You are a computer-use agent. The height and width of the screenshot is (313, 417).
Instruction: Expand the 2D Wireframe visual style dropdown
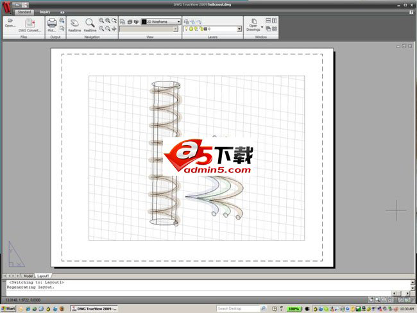point(178,21)
